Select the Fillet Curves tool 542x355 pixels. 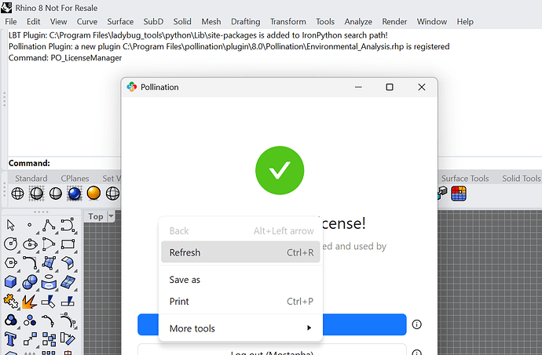click(x=30, y=263)
